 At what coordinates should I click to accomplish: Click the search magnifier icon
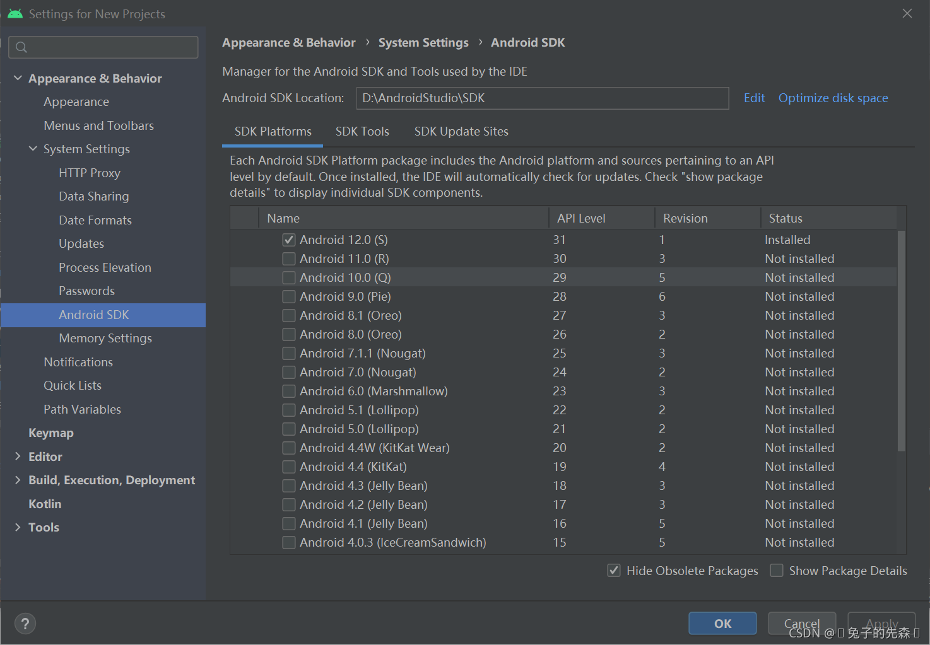click(x=21, y=47)
